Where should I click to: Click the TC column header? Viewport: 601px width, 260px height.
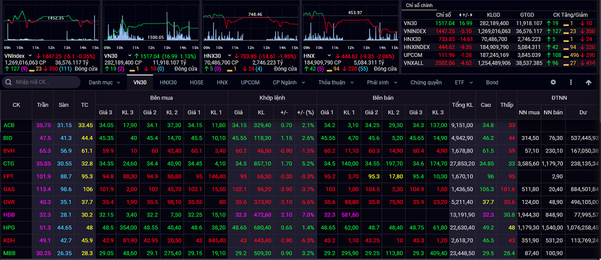tap(84, 105)
